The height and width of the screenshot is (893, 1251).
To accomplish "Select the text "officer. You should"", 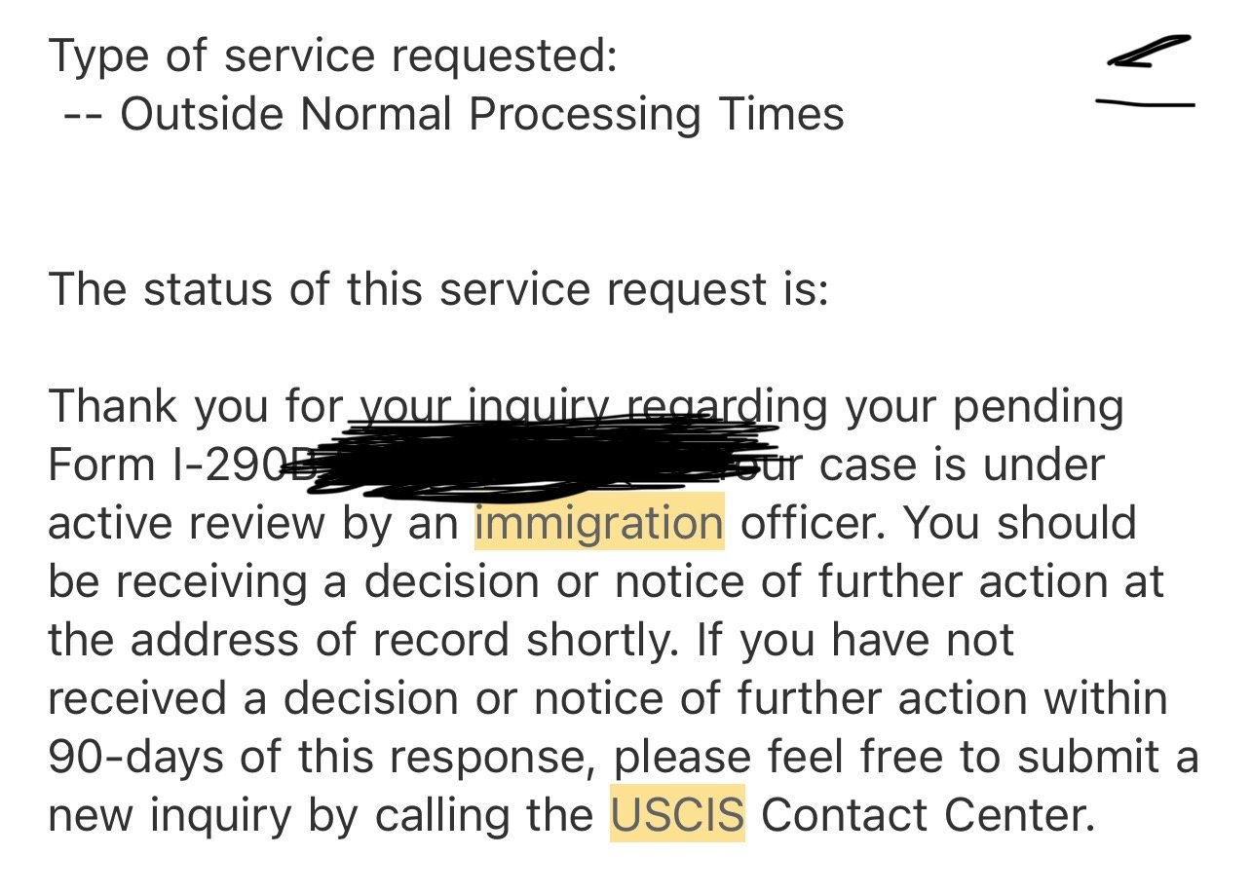I will pos(938,523).
